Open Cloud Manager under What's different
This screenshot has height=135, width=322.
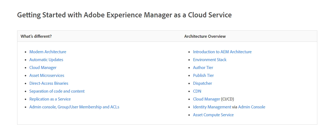point(43,68)
